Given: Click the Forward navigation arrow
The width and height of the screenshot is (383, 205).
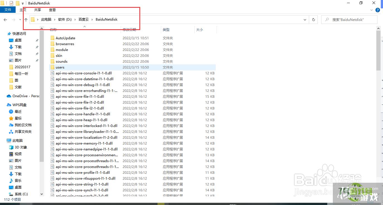Looking at the screenshot, I should [13, 19].
